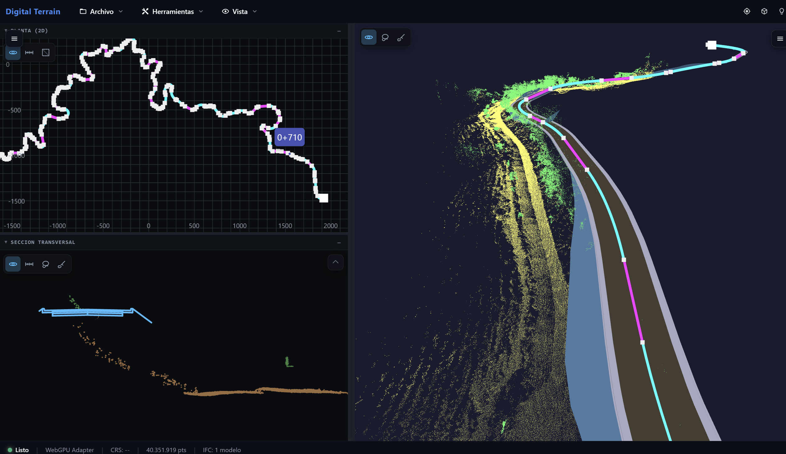Screen dimensions: 786x454
Task: Open the hamburger menu at 3D view right edge
Action: click(x=780, y=39)
